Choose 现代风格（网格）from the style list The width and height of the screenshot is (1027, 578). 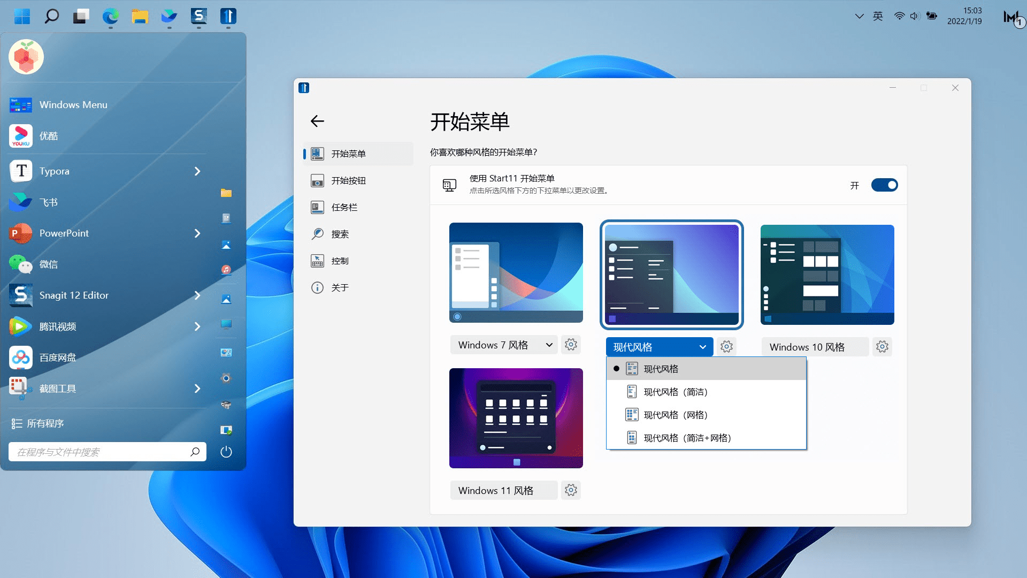click(x=675, y=415)
